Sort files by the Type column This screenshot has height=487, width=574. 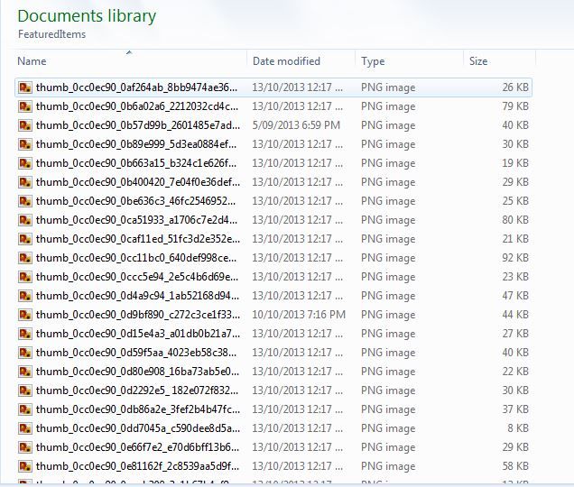click(373, 61)
